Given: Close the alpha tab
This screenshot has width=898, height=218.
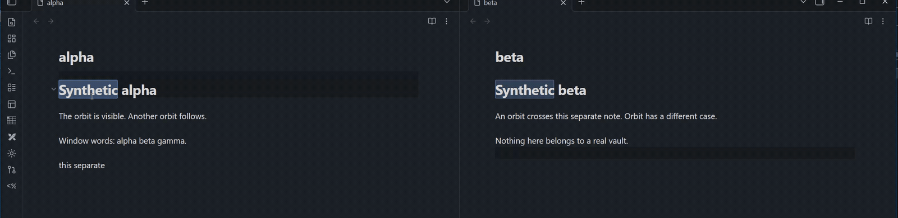Looking at the screenshot, I should click(x=127, y=3).
